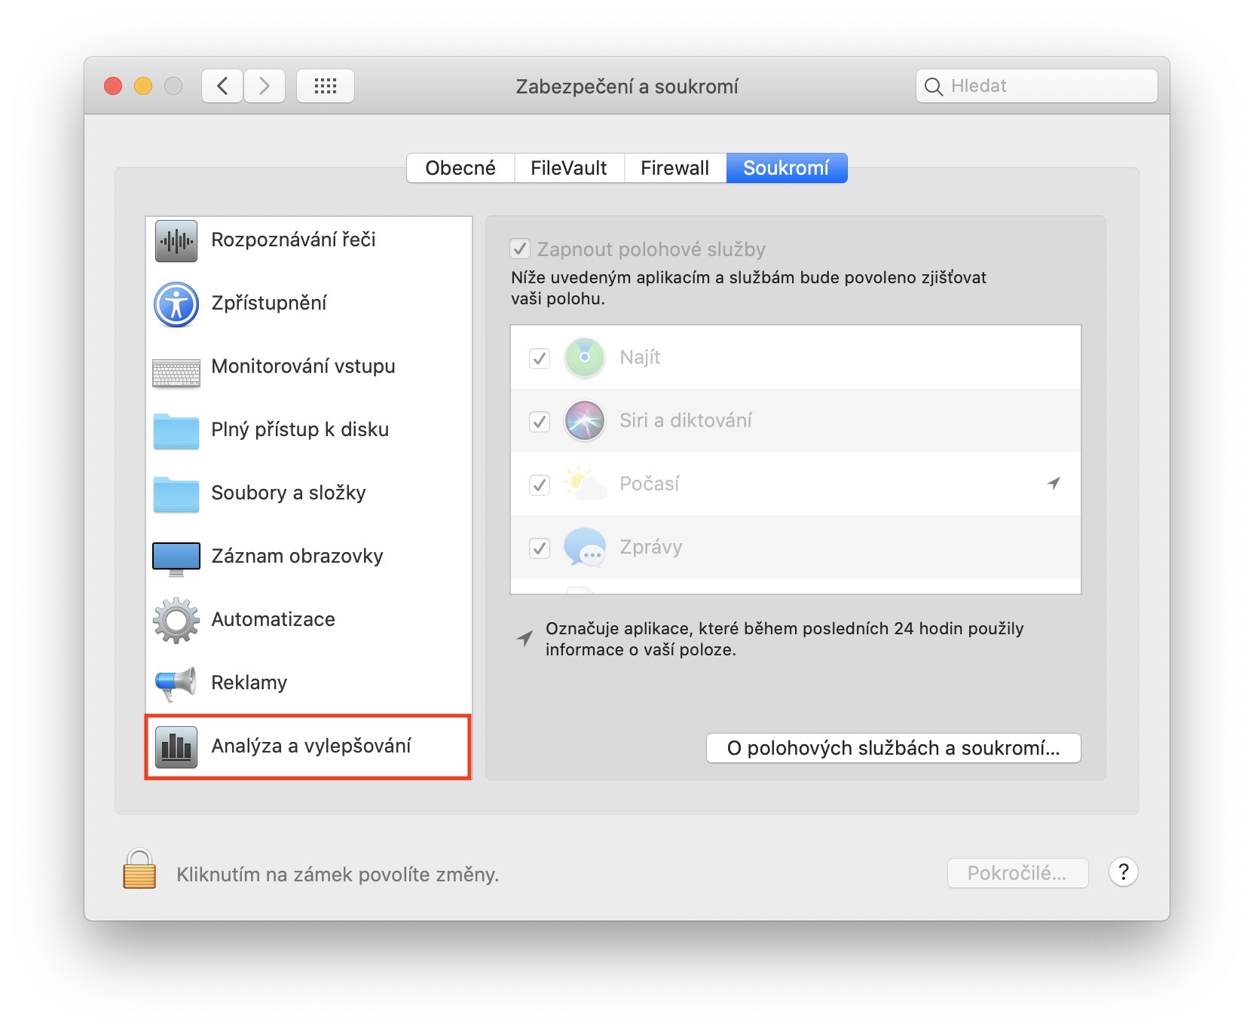Click Kliknutím na zámek povolíte změny text
Viewport: 1254px width, 1032px height.
338,875
